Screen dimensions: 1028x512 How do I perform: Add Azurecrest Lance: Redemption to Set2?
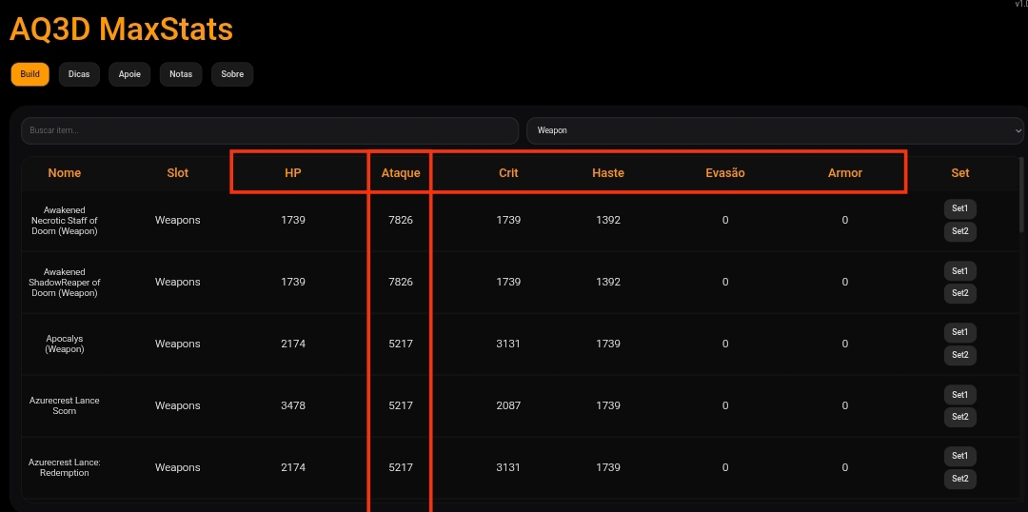click(959, 478)
